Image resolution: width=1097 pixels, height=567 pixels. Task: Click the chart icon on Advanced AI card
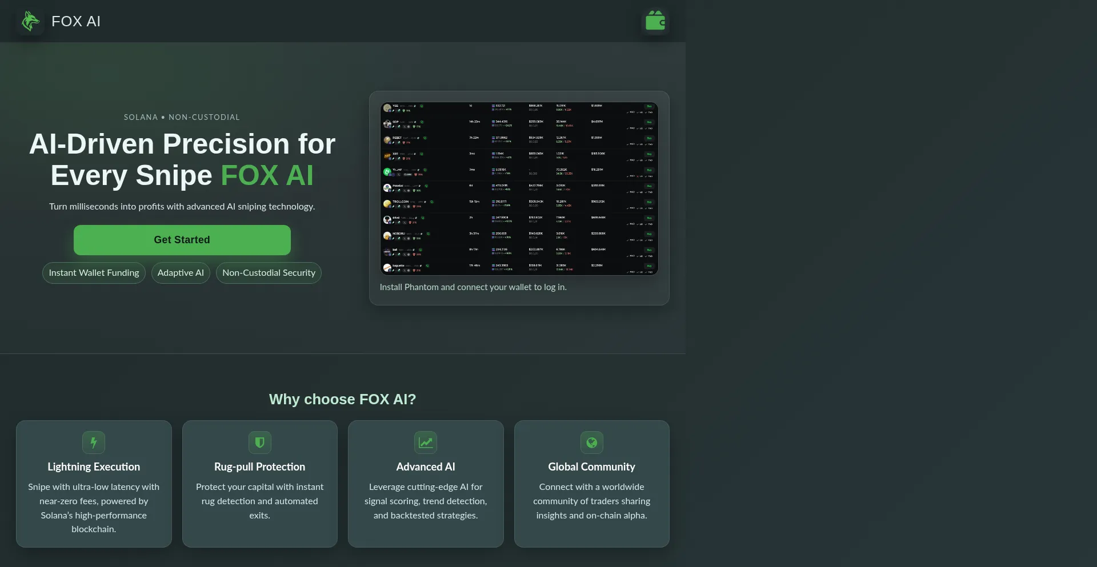click(426, 443)
